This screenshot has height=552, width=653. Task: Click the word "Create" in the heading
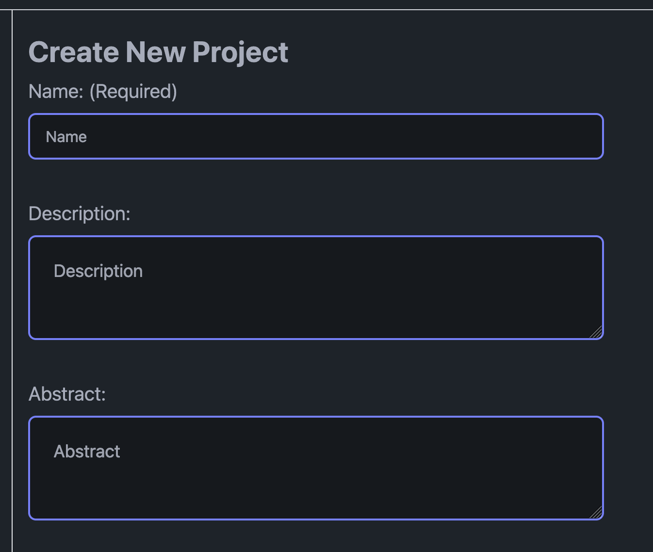pos(73,52)
